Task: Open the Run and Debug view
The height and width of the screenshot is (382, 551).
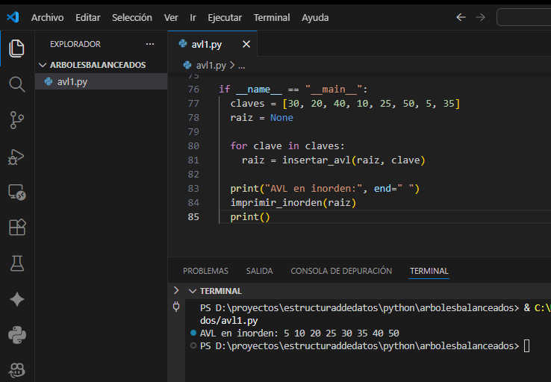Action: (16, 156)
